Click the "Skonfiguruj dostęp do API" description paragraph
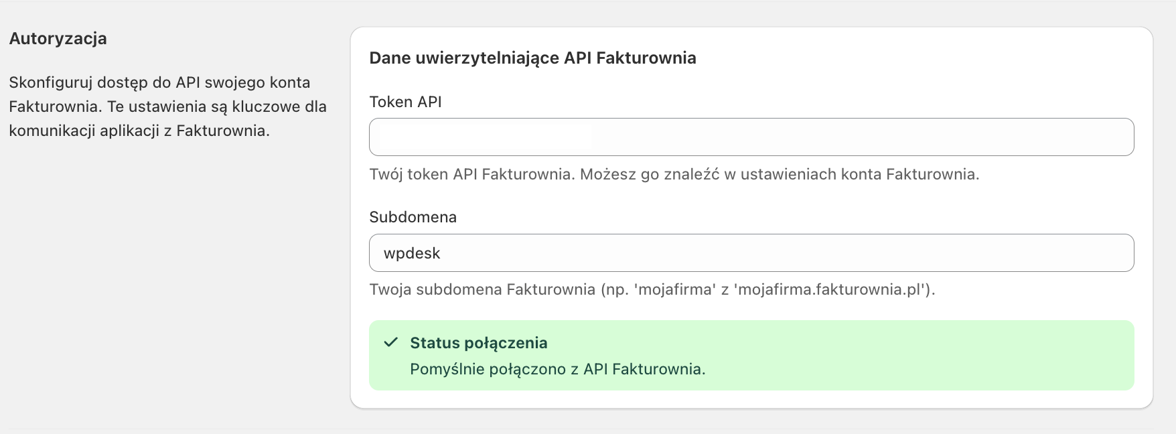This screenshot has width=1176, height=434. click(159, 83)
